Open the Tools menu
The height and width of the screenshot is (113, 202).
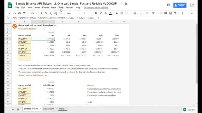point(61,8)
